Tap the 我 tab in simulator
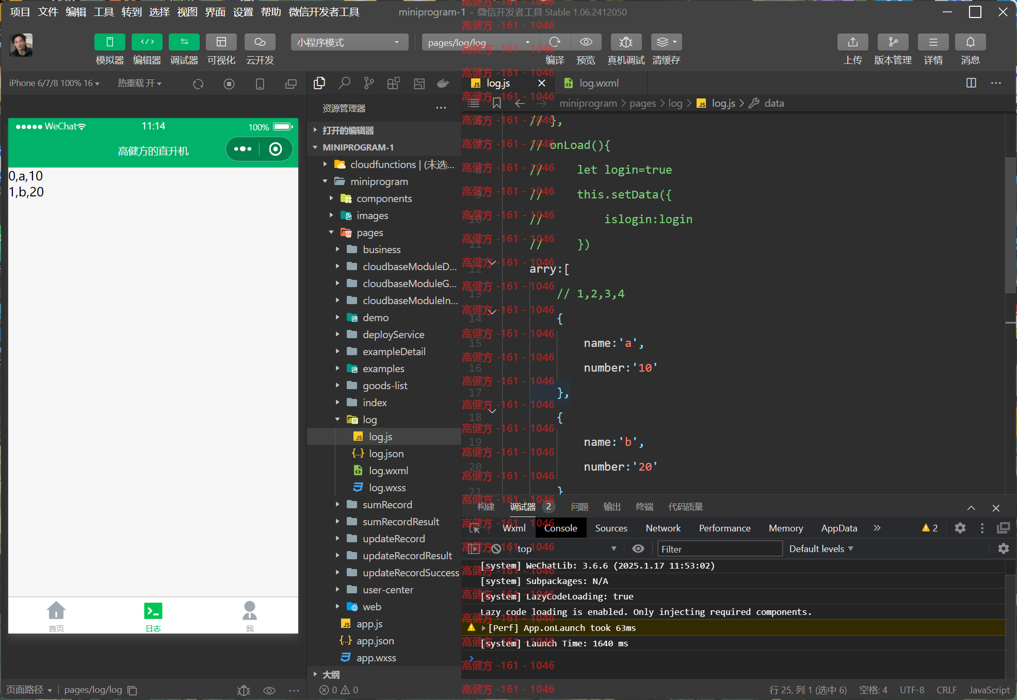 click(x=250, y=616)
